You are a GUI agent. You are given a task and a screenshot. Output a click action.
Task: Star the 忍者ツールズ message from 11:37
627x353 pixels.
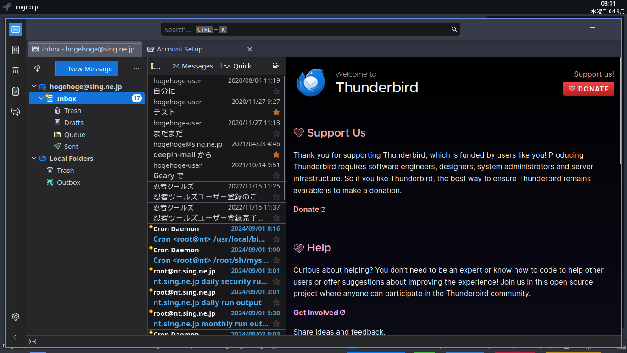[276, 218]
